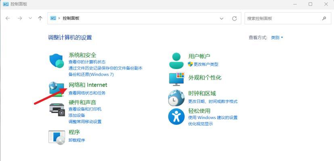The height and width of the screenshot is (161, 334).
Task: Open recent locations dropdown chevron
Action: tap(30, 18)
